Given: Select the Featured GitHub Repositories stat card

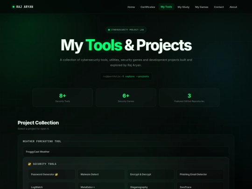Looking at the screenshot, I should click(189, 98).
